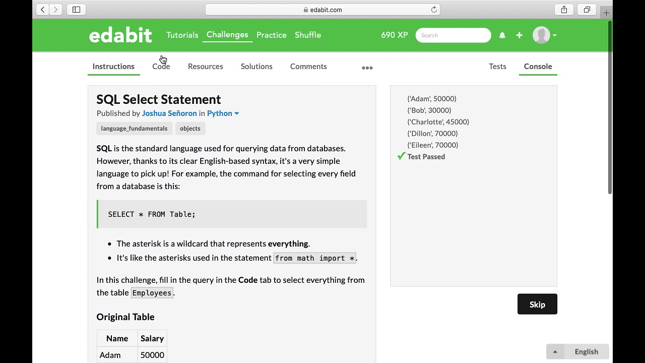
Task: Click the edabit logo
Action: coord(120,35)
